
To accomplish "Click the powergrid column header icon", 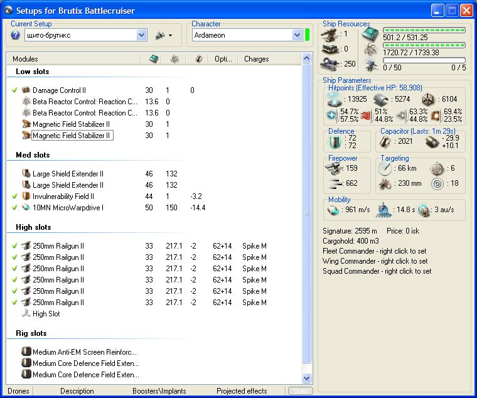I will pos(174,59).
